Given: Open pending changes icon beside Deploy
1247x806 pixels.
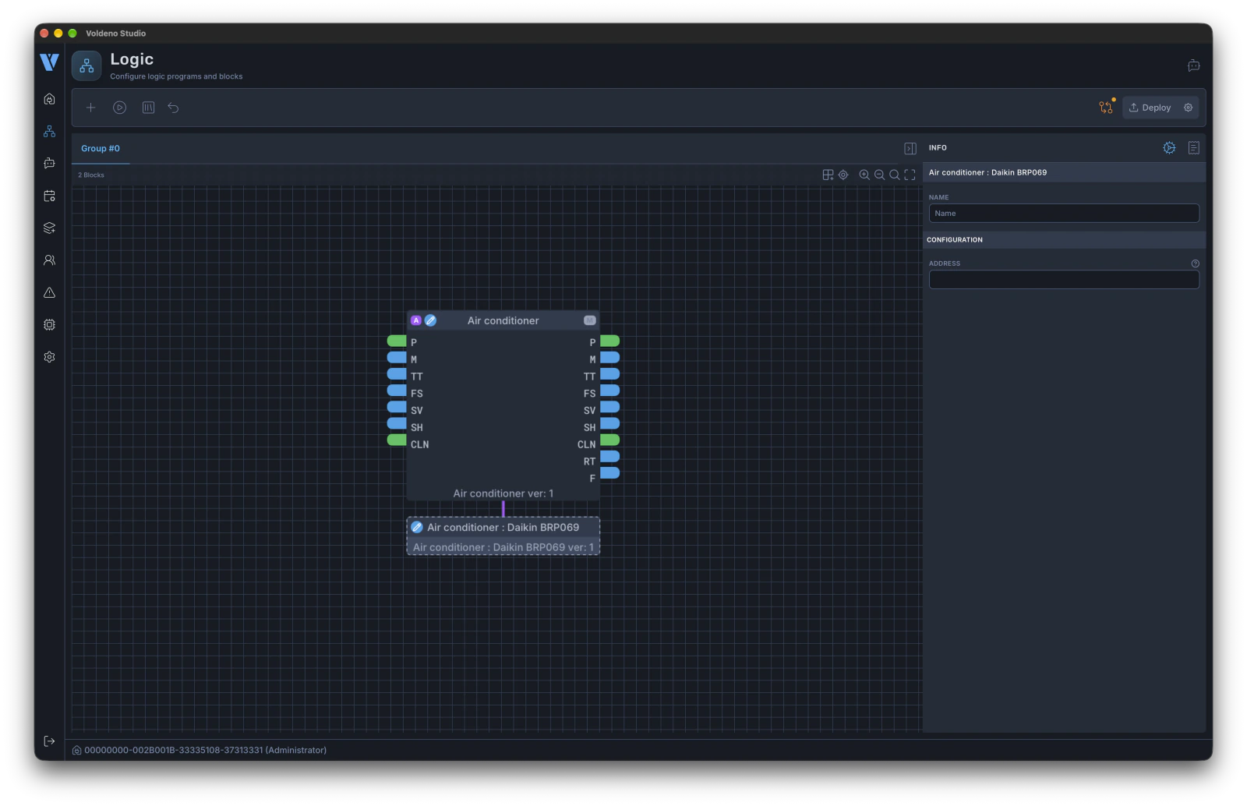Looking at the screenshot, I should pos(1106,107).
